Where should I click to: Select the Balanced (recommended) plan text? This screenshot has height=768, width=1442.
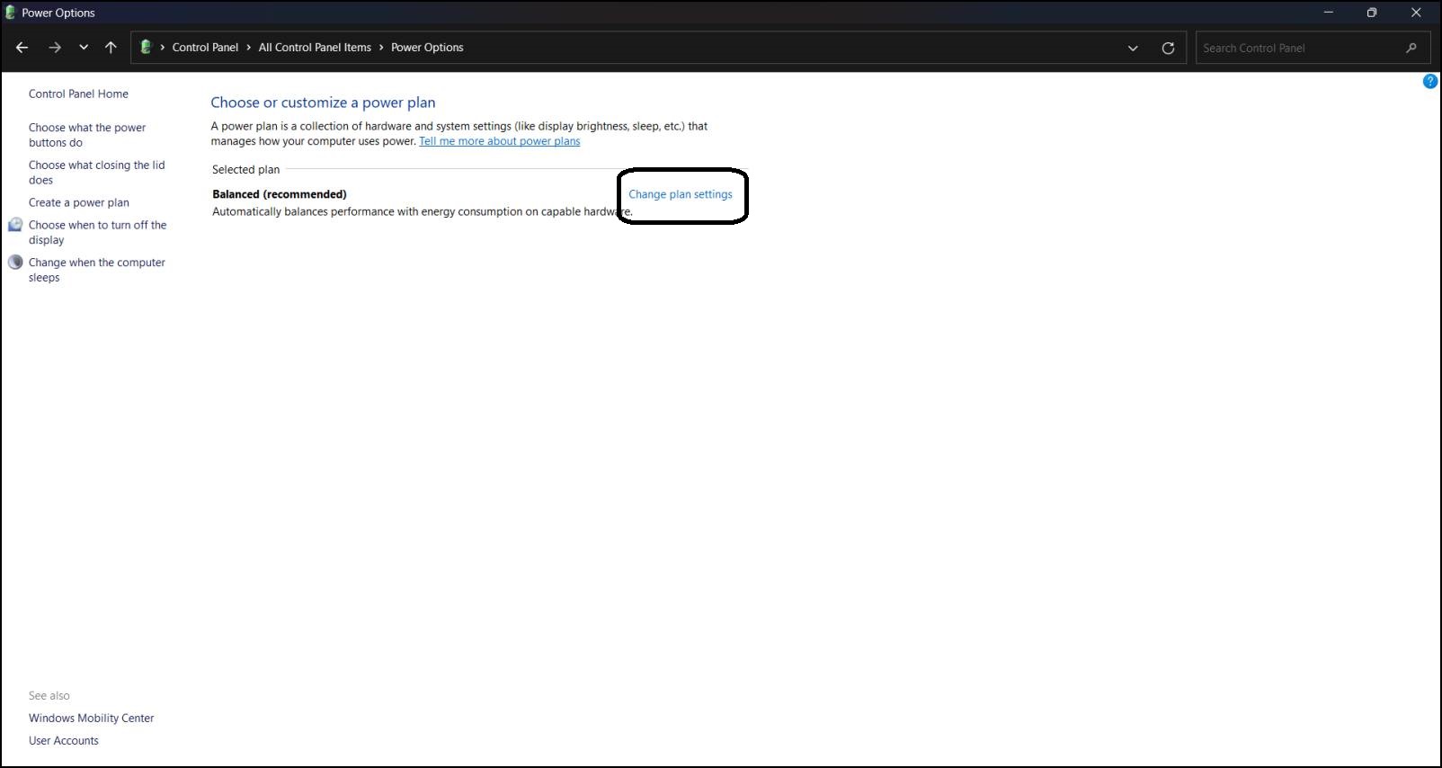pos(280,194)
